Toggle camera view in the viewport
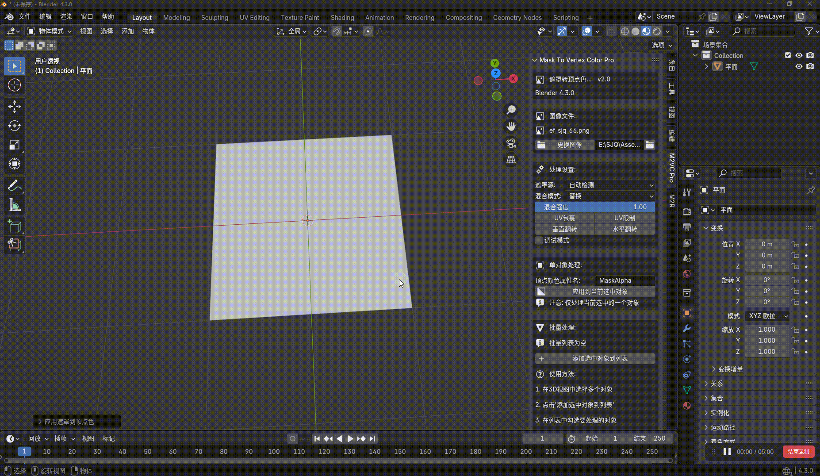 coord(511,143)
